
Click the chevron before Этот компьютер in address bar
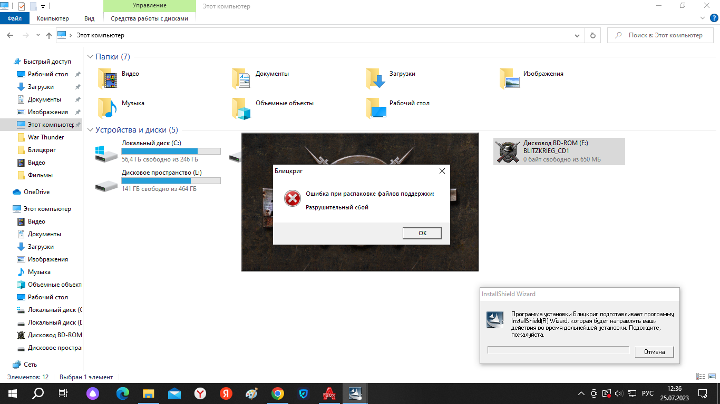(x=71, y=35)
